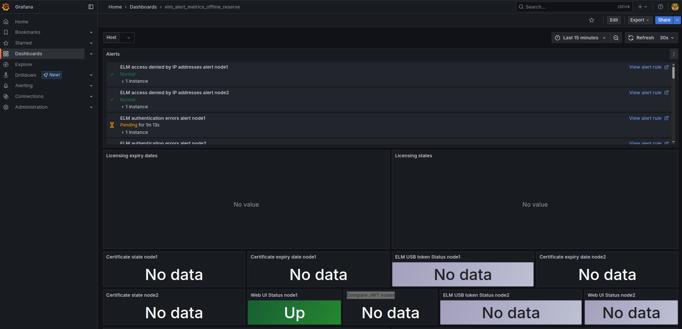Open the Host variable dropdown
The width and height of the screenshot is (682, 329).
click(x=127, y=37)
